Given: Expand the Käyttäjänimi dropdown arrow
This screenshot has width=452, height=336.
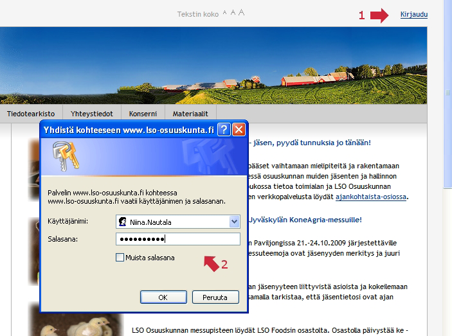Looking at the screenshot, I should pos(235,222).
